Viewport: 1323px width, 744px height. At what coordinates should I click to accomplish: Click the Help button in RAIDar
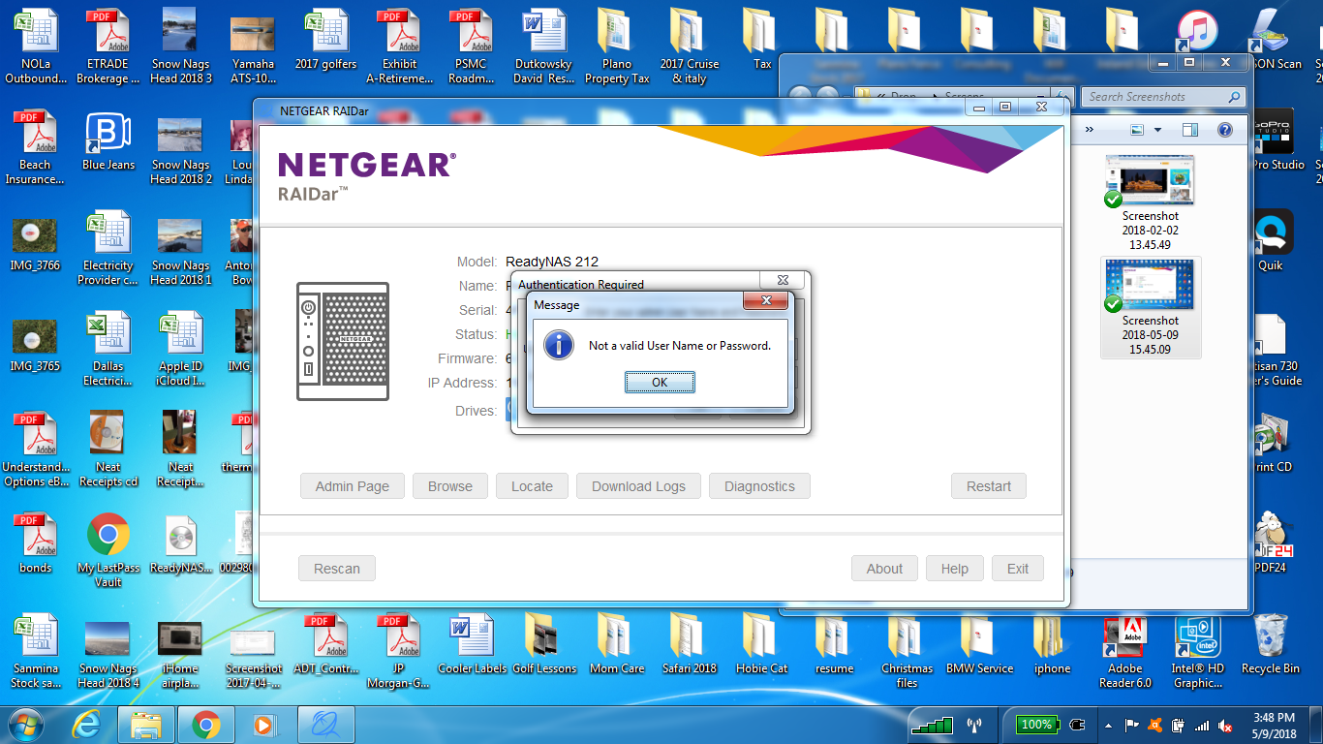pyautogui.click(x=954, y=569)
